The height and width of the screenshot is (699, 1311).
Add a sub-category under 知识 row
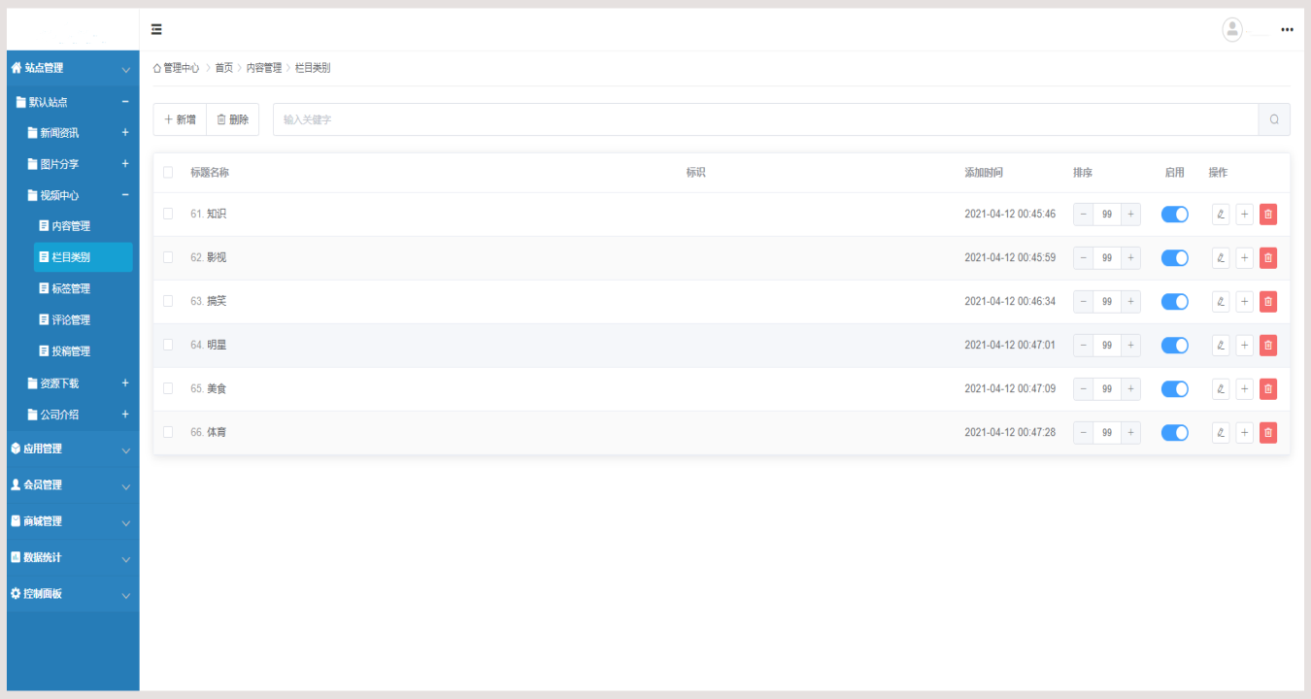point(1244,215)
